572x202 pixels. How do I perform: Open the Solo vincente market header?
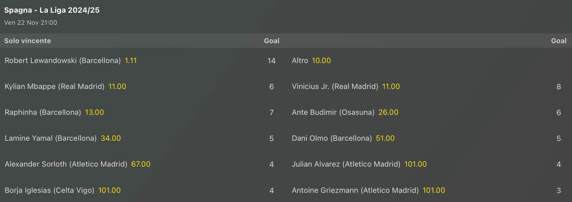pyautogui.click(x=27, y=41)
